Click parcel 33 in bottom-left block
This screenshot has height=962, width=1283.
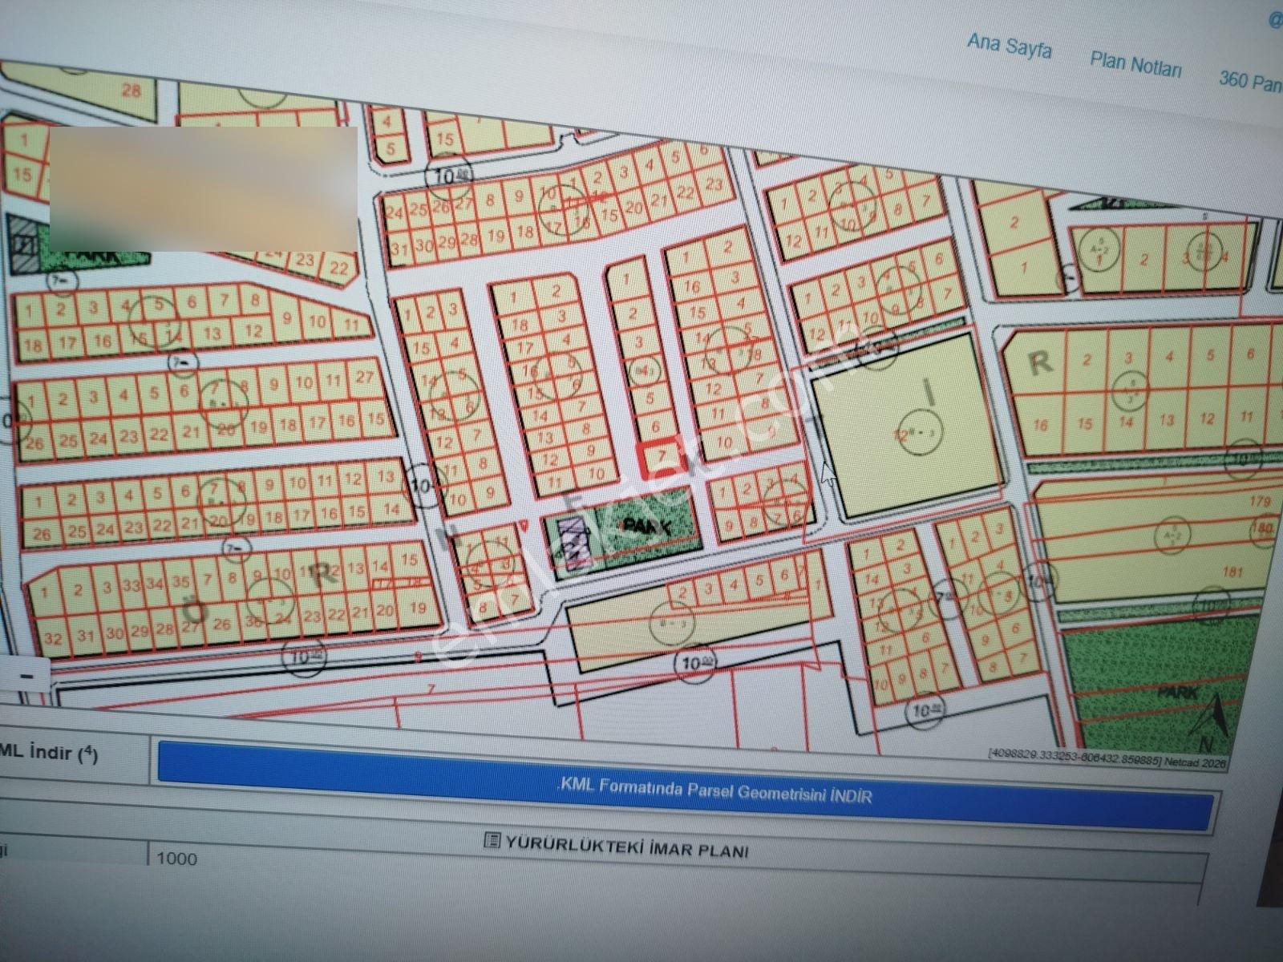(x=131, y=586)
